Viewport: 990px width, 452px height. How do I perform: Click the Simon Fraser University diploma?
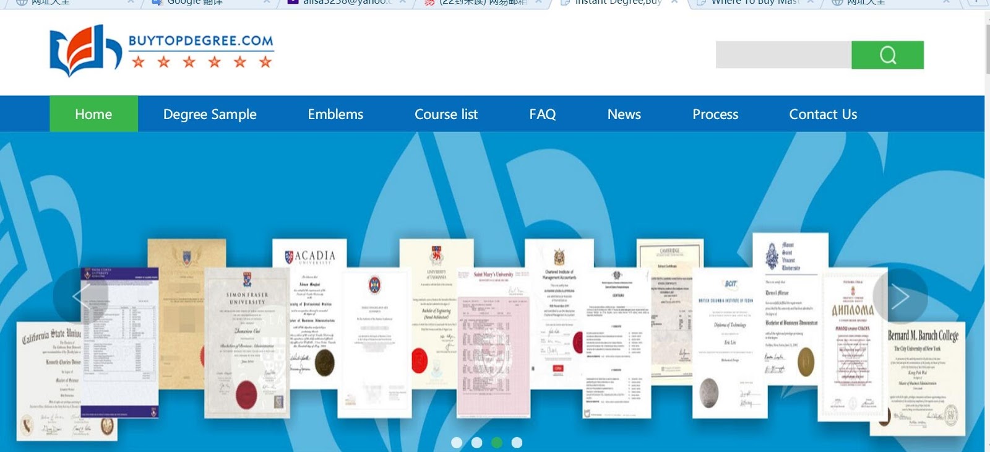pyautogui.click(x=247, y=342)
